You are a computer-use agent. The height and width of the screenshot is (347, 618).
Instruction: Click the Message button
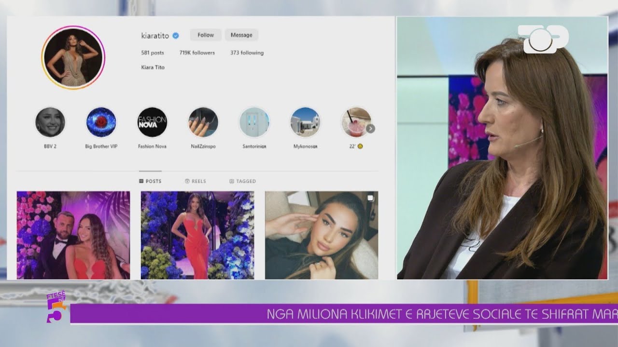241,35
